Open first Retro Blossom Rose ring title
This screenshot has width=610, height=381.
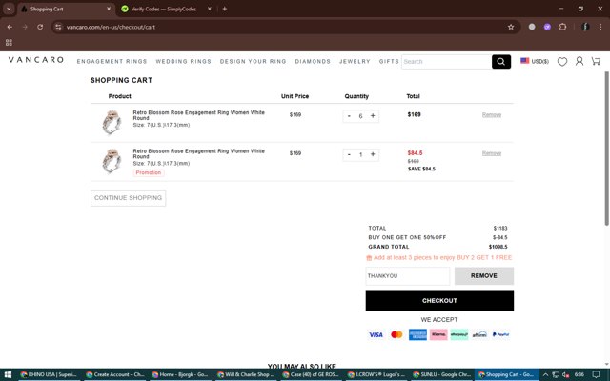click(x=199, y=115)
